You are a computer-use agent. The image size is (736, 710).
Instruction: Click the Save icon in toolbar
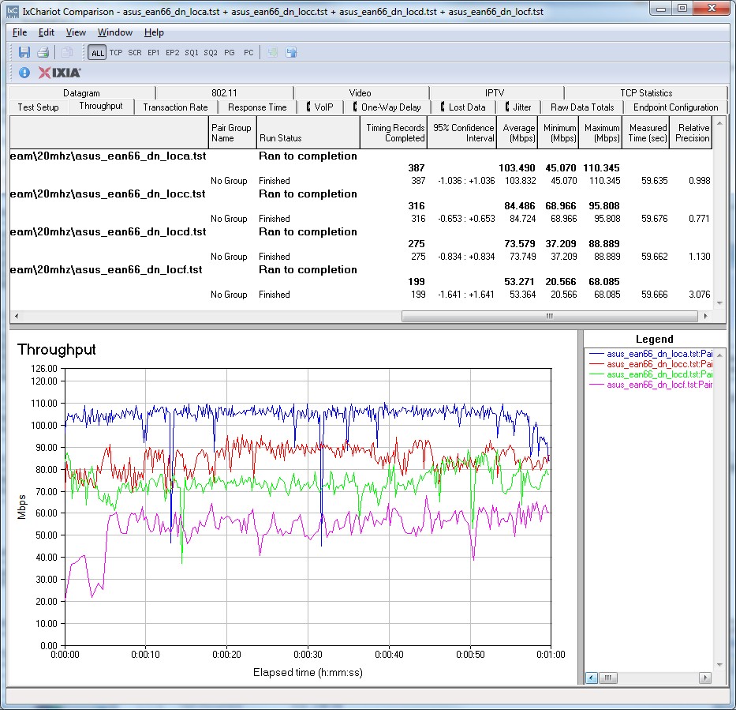click(x=24, y=52)
